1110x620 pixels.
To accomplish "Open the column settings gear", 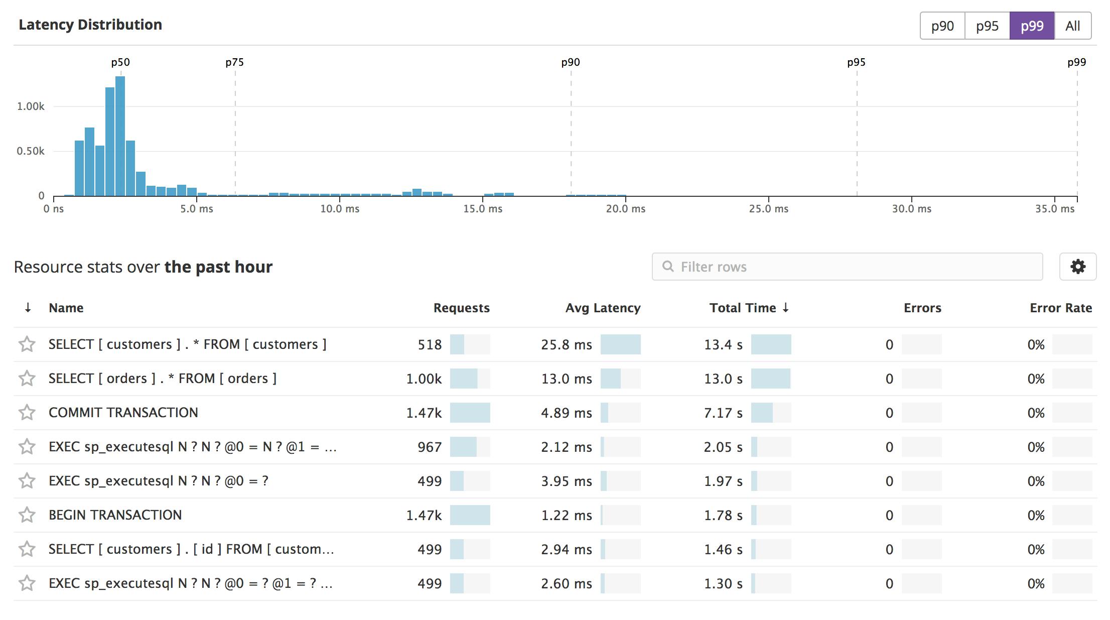I will point(1078,267).
